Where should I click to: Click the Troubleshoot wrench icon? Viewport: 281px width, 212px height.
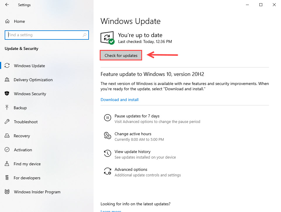[x=7, y=122]
